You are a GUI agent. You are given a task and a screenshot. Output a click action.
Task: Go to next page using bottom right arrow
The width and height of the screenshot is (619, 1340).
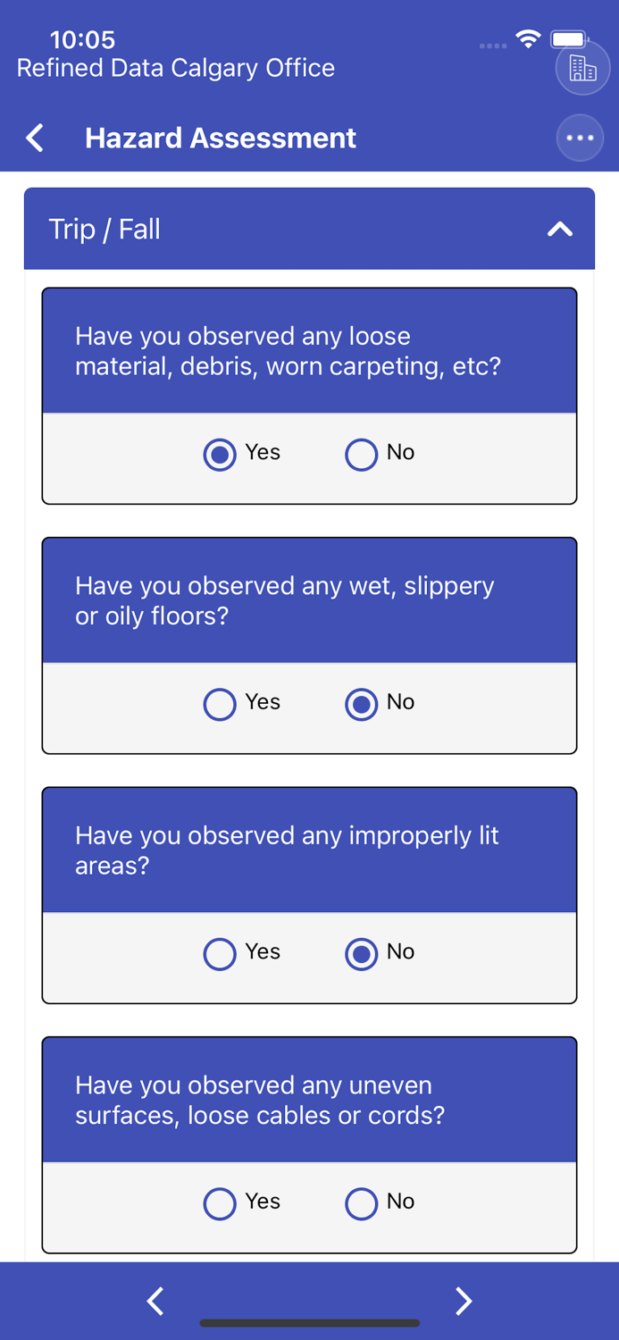tap(463, 1301)
